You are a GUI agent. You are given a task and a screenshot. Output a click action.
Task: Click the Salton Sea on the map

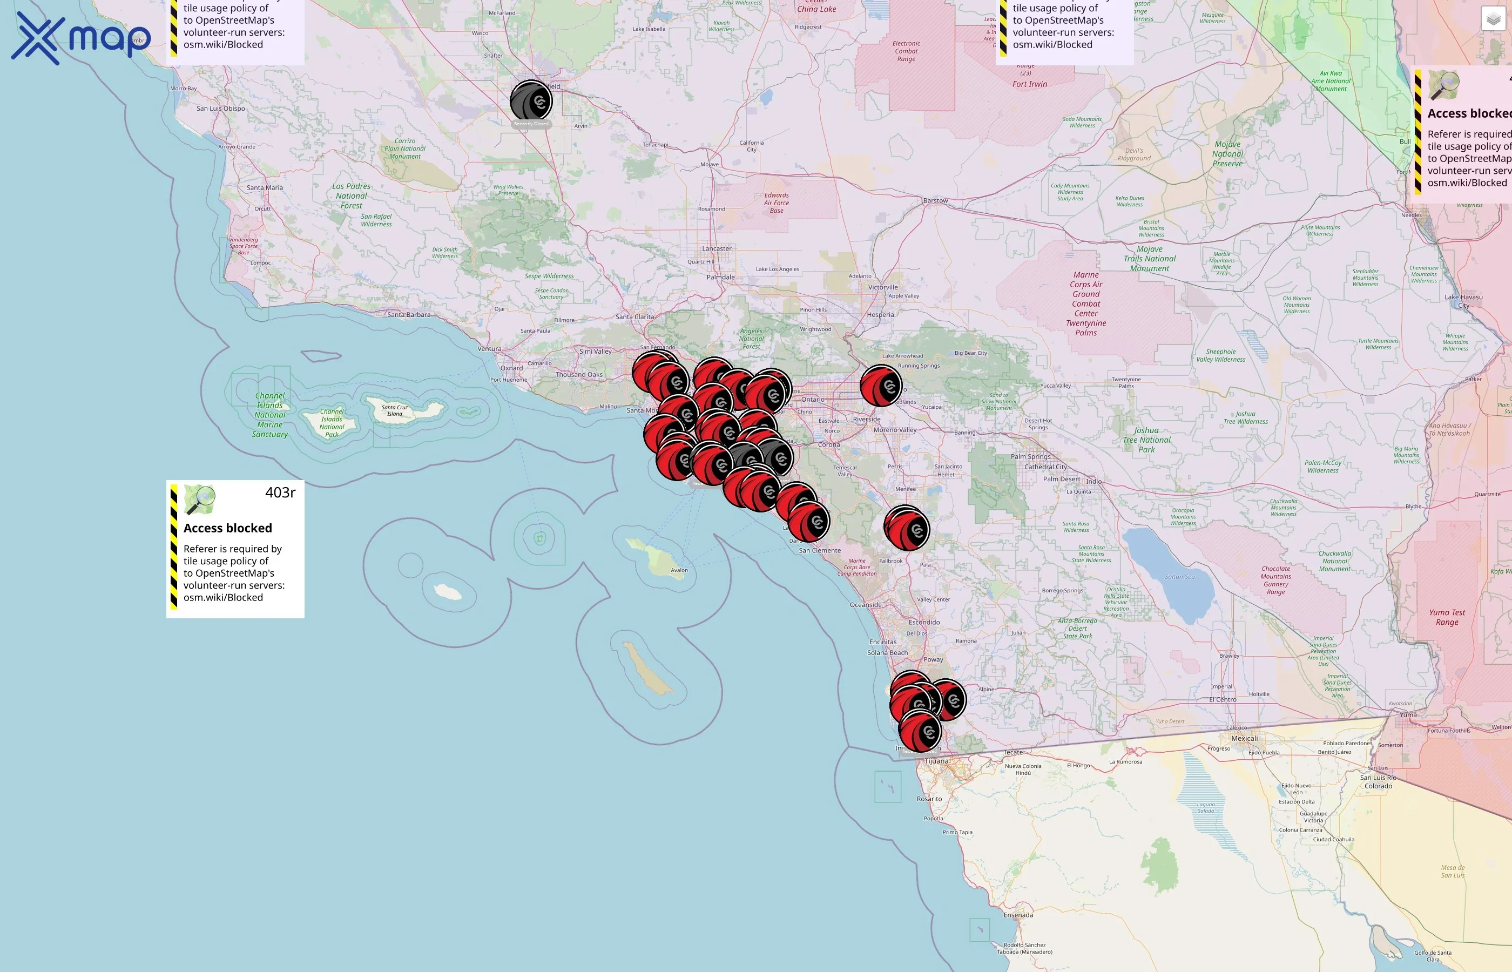pos(1179,577)
